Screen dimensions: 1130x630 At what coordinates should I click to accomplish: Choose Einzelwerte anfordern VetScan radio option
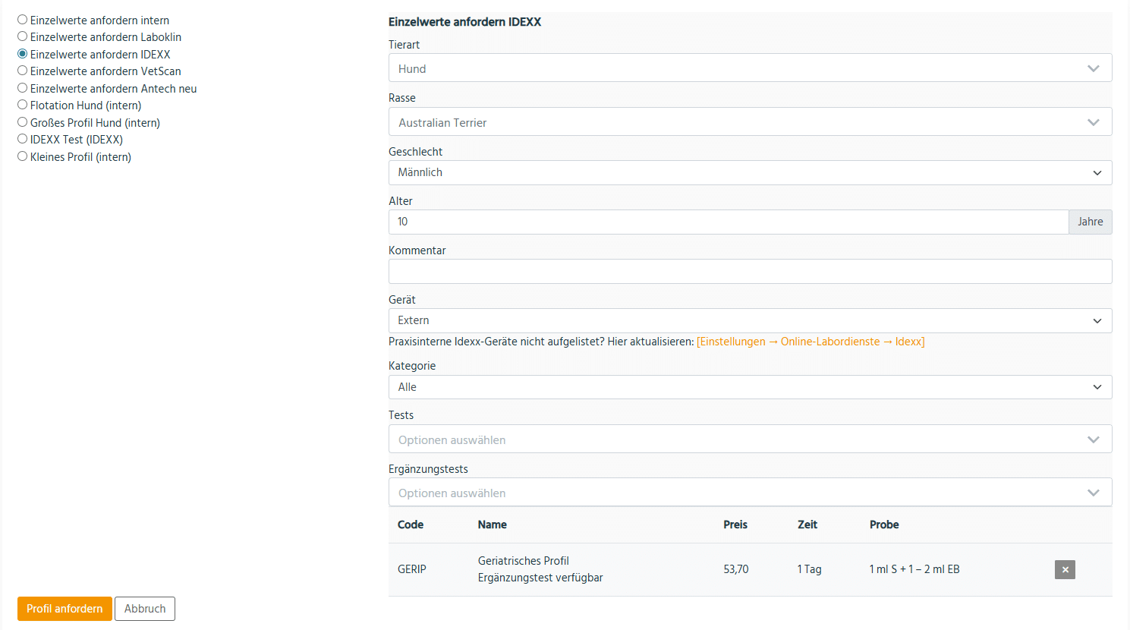coord(23,71)
